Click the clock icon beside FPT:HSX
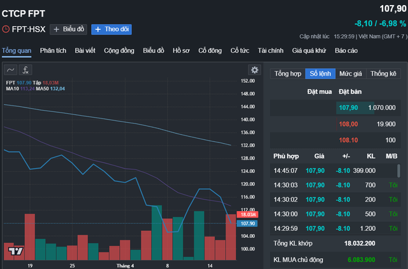The height and width of the screenshot is (269, 408). (x=6, y=29)
